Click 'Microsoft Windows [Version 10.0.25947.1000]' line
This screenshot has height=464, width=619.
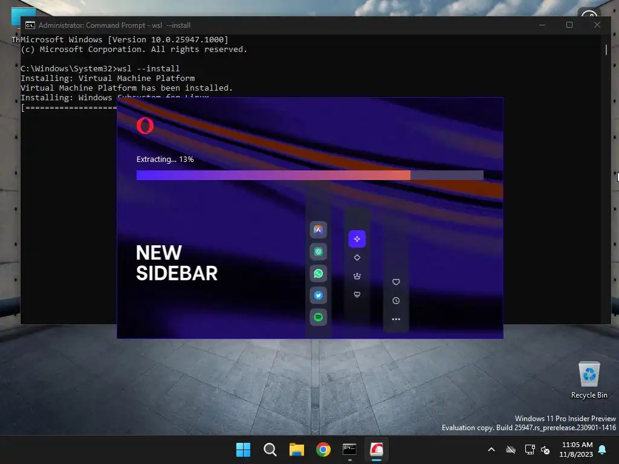[125, 39]
